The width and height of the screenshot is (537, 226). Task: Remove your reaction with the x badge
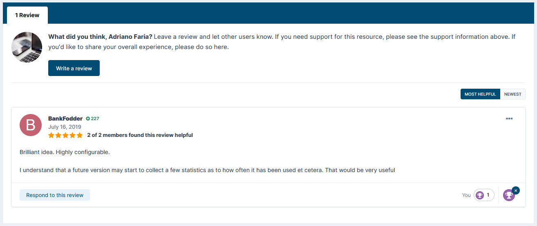click(x=516, y=190)
